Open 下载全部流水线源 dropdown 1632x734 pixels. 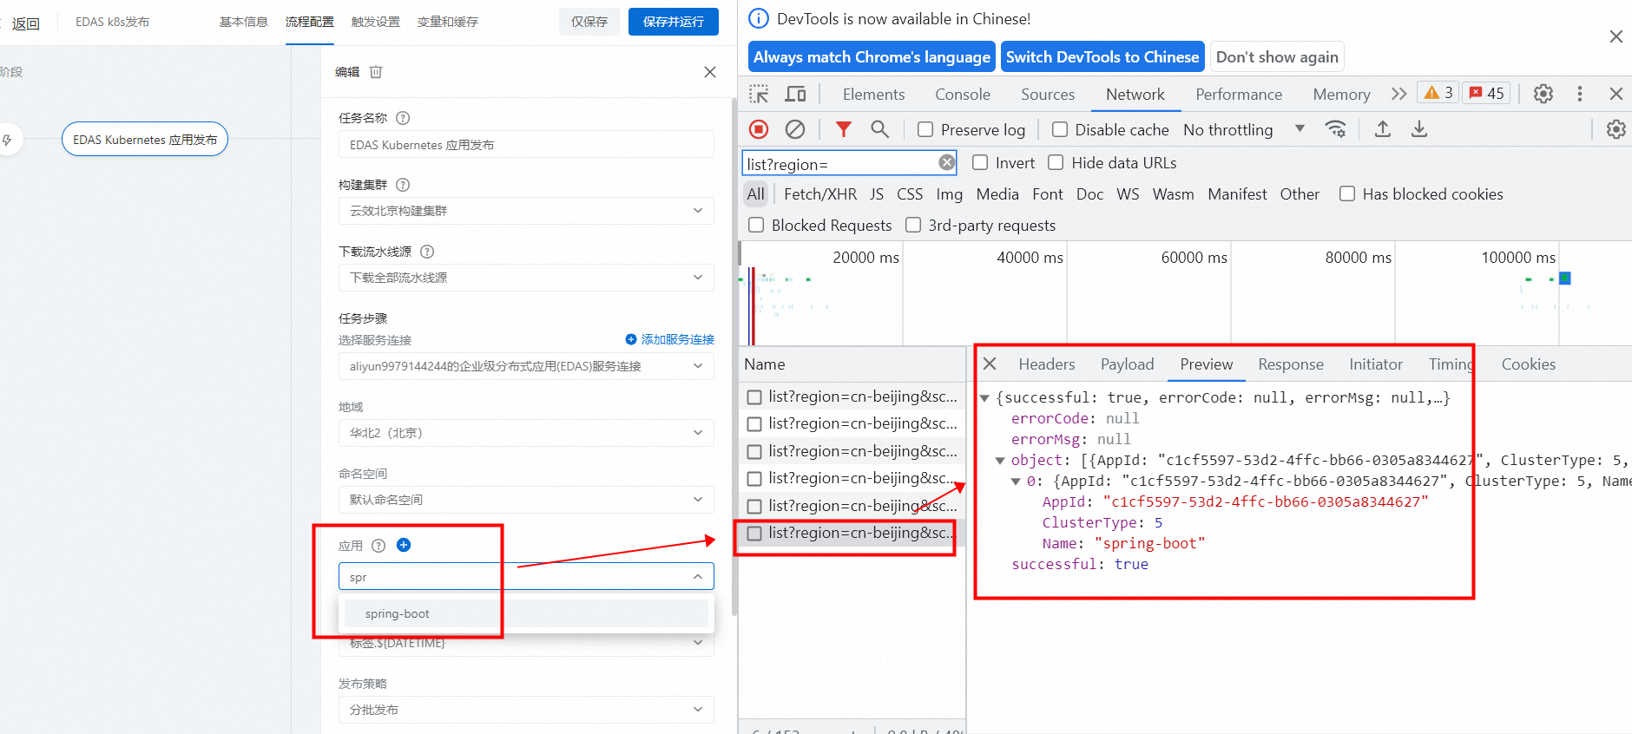[x=526, y=278]
